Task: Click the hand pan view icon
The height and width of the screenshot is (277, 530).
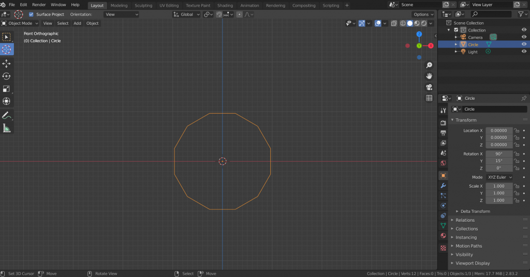Action: tap(429, 76)
